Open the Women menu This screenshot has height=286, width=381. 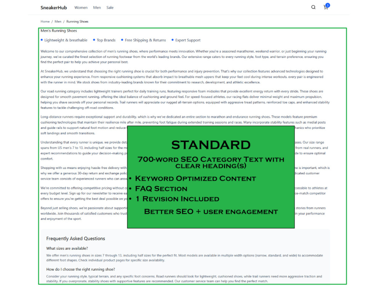(x=81, y=8)
